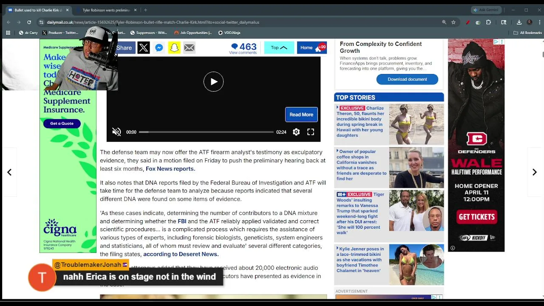
Task: Go back to the previous page
Action: coord(8,22)
